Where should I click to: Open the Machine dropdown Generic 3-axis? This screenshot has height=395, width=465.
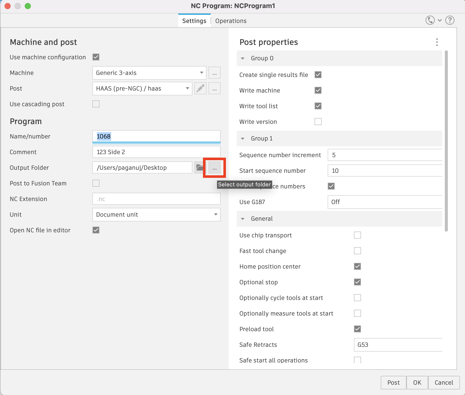(x=149, y=73)
